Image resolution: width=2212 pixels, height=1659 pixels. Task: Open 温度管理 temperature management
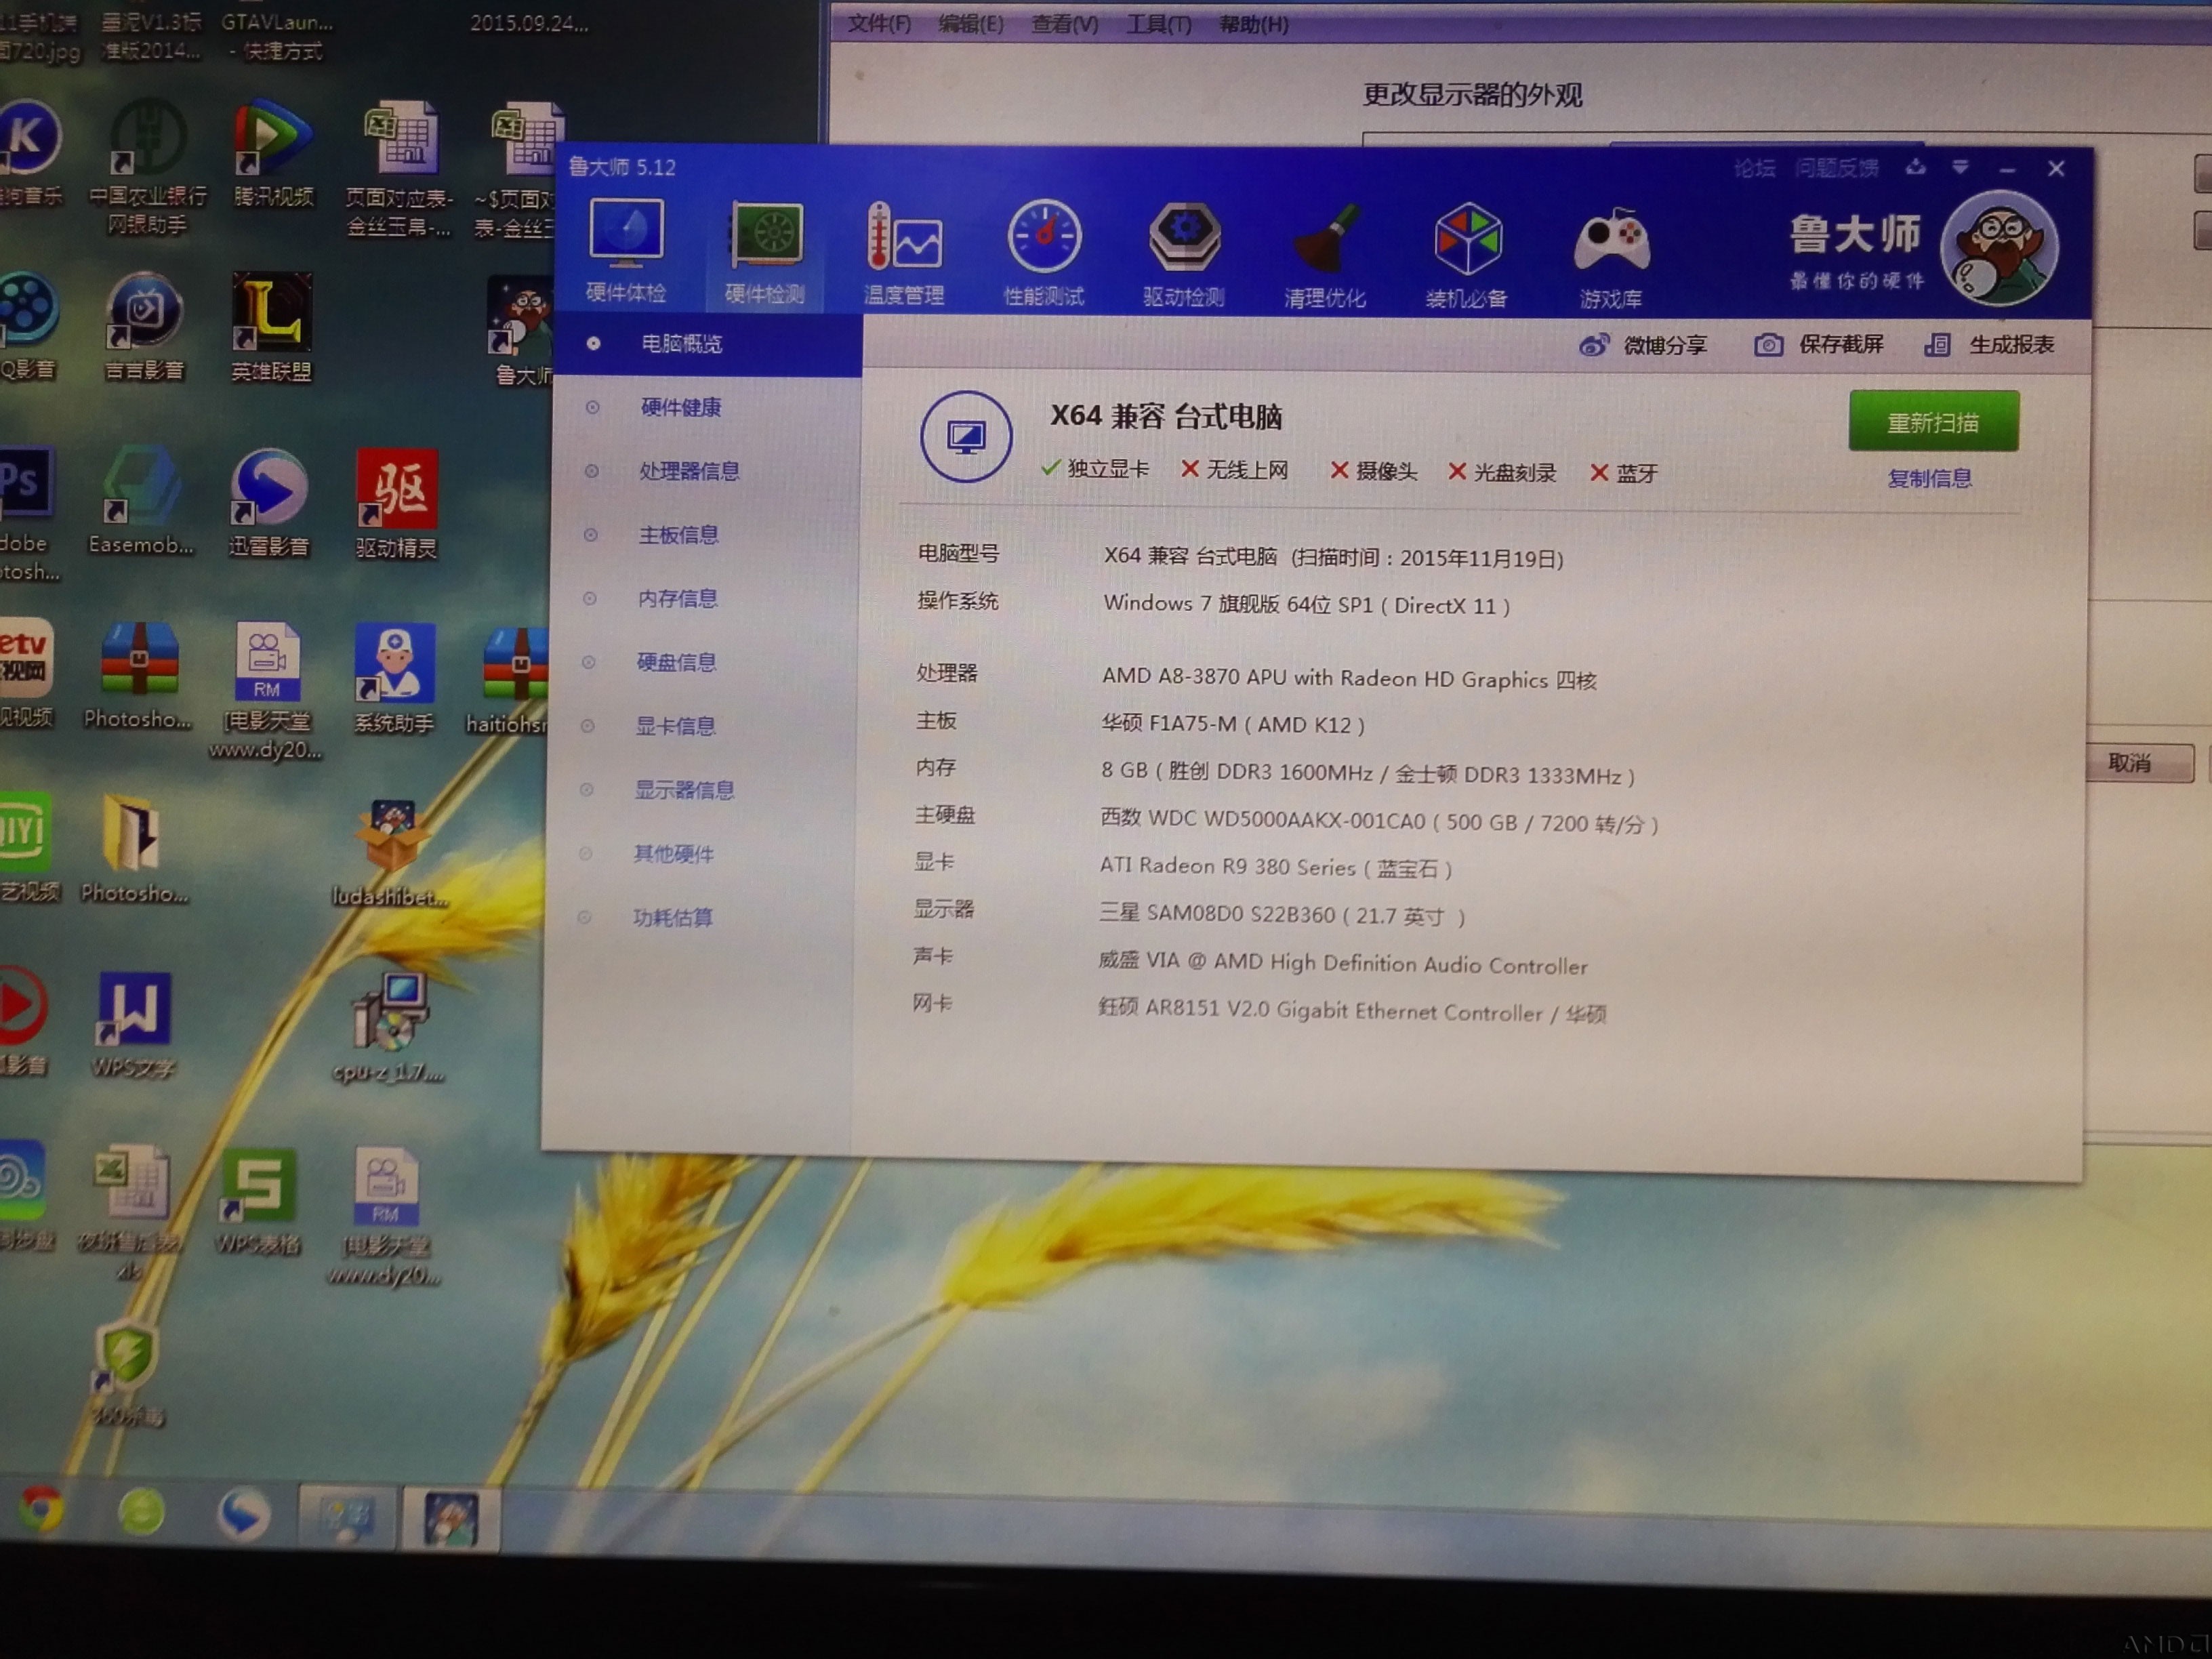904,253
